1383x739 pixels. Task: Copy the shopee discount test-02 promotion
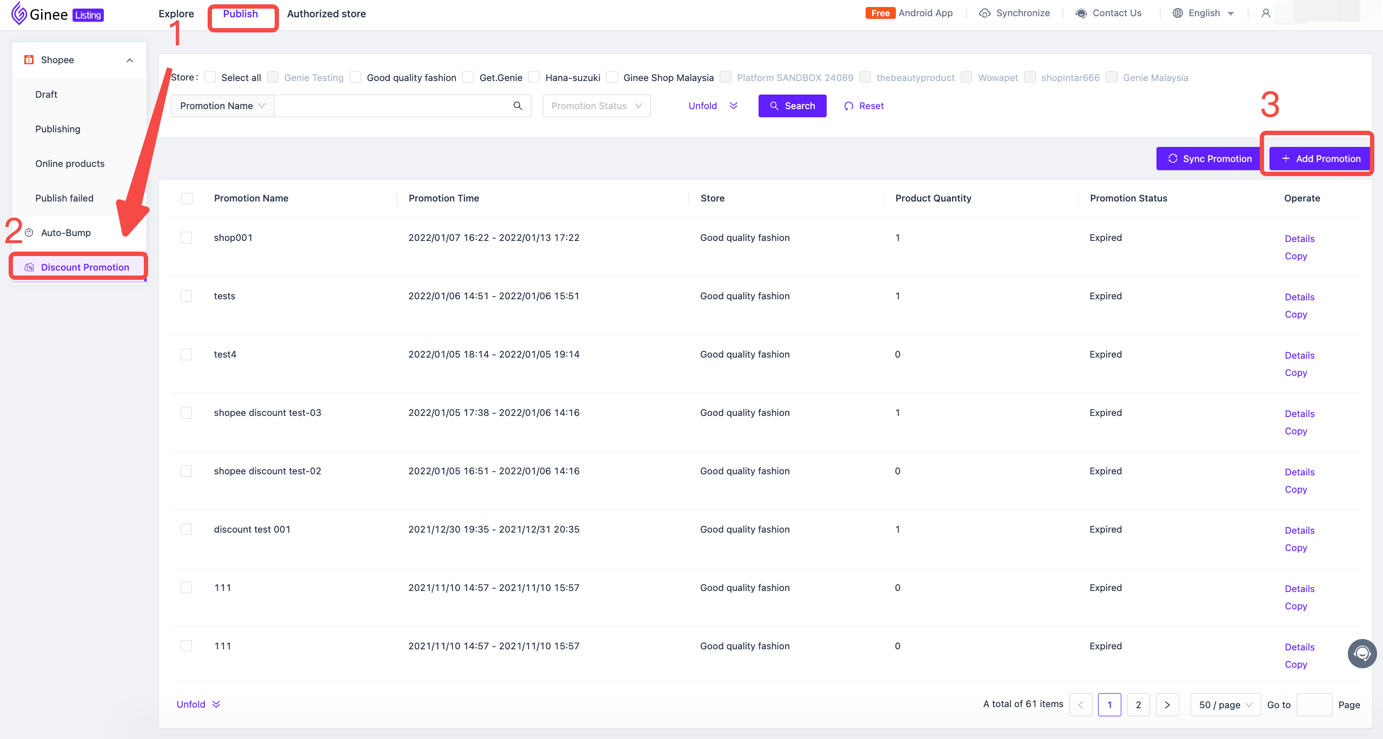coord(1296,489)
